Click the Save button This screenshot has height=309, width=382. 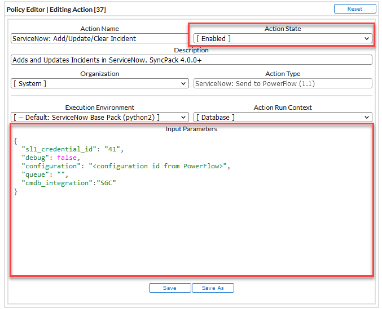coord(170,288)
